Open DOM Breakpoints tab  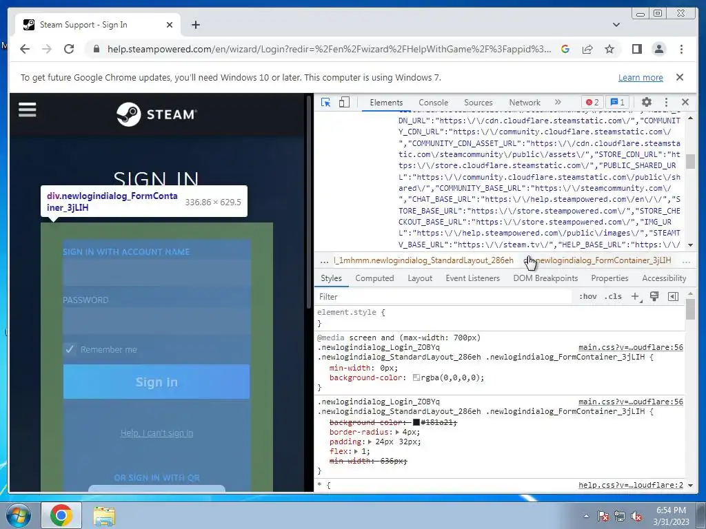(x=545, y=278)
